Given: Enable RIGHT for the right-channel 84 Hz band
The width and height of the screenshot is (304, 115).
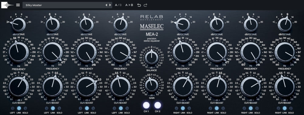Looking at the screenshot, I should (176, 108).
